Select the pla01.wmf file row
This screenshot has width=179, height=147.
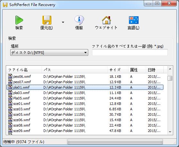85,87
